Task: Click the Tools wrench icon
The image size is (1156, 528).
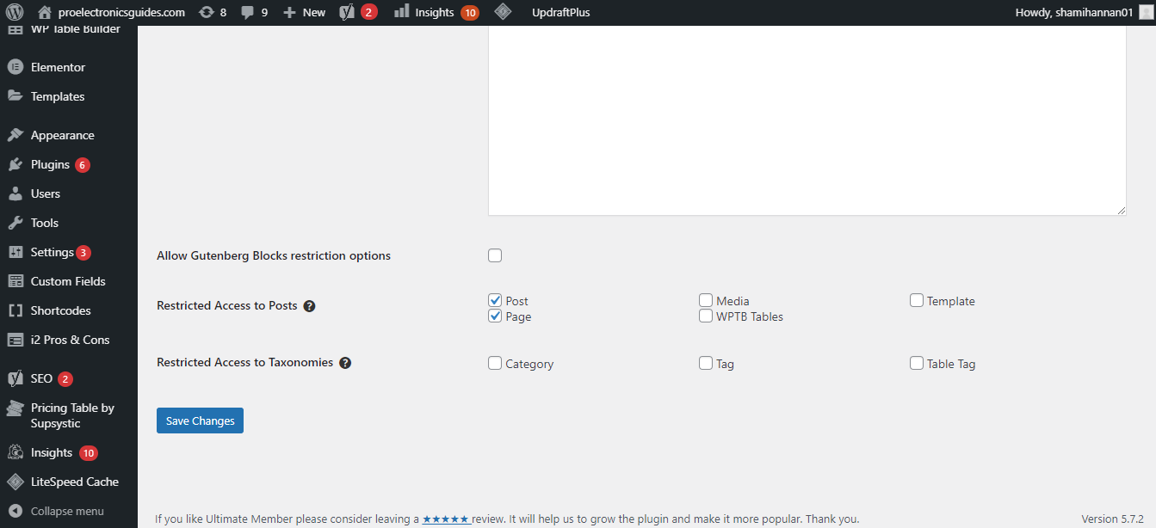Action: (15, 223)
